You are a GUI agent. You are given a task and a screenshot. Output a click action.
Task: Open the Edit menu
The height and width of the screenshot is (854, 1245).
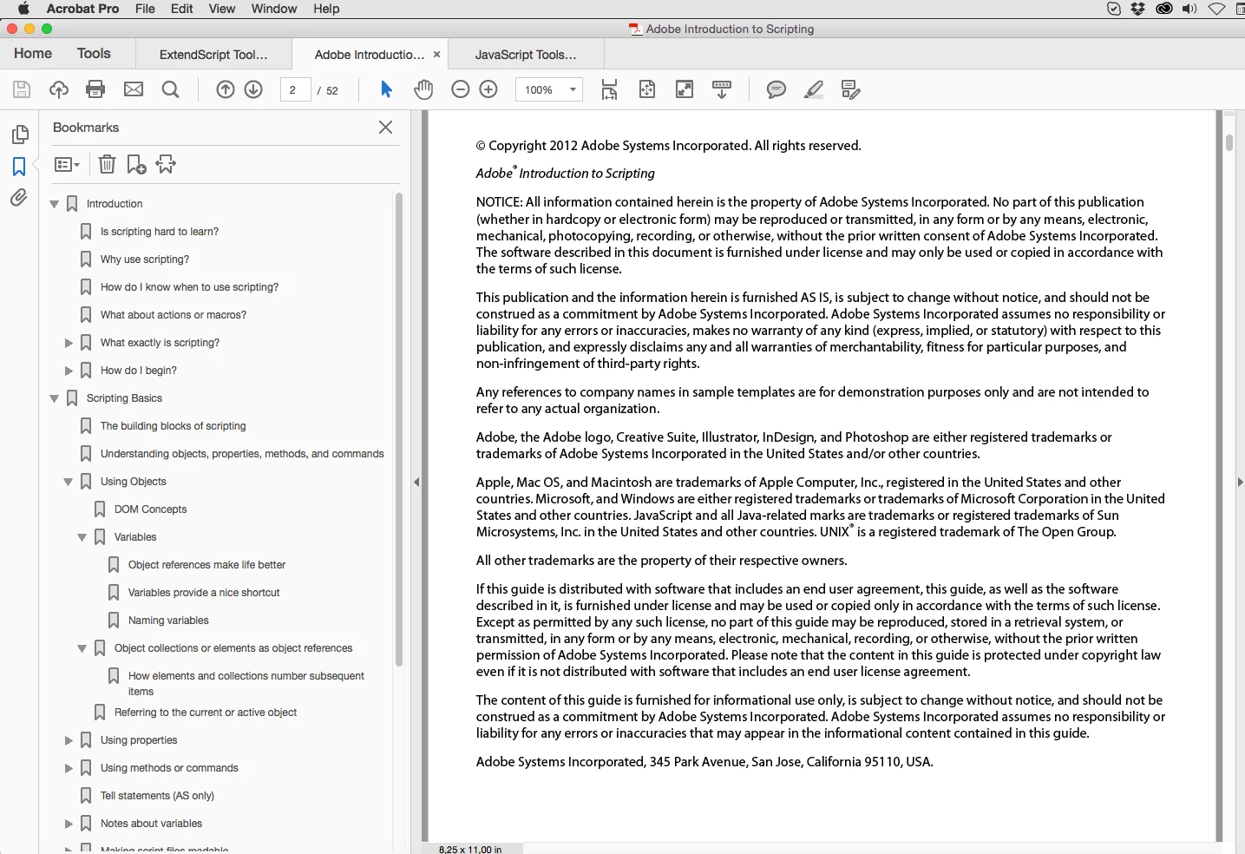coord(182,9)
